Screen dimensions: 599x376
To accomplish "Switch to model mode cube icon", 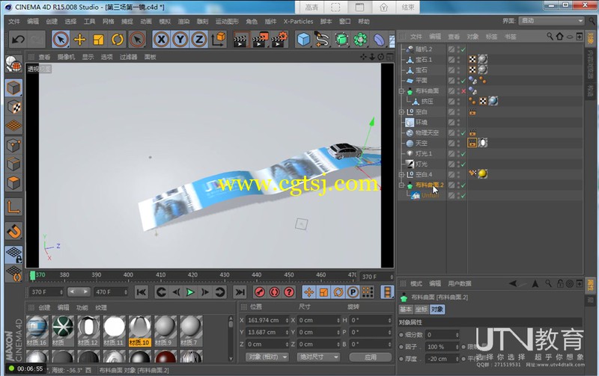I will tap(13, 88).
